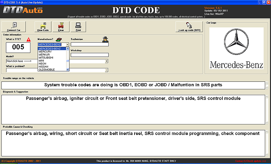This screenshot has width=271, height=164.
Task: Click the technician figure icon
Action: 105,39
